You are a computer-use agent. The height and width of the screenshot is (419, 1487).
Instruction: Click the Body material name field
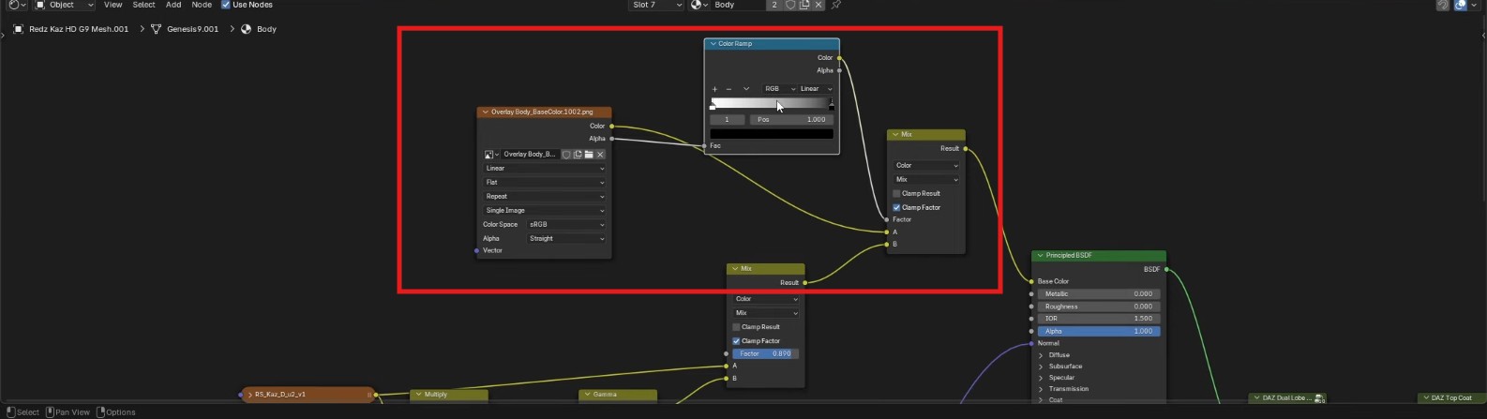740,5
